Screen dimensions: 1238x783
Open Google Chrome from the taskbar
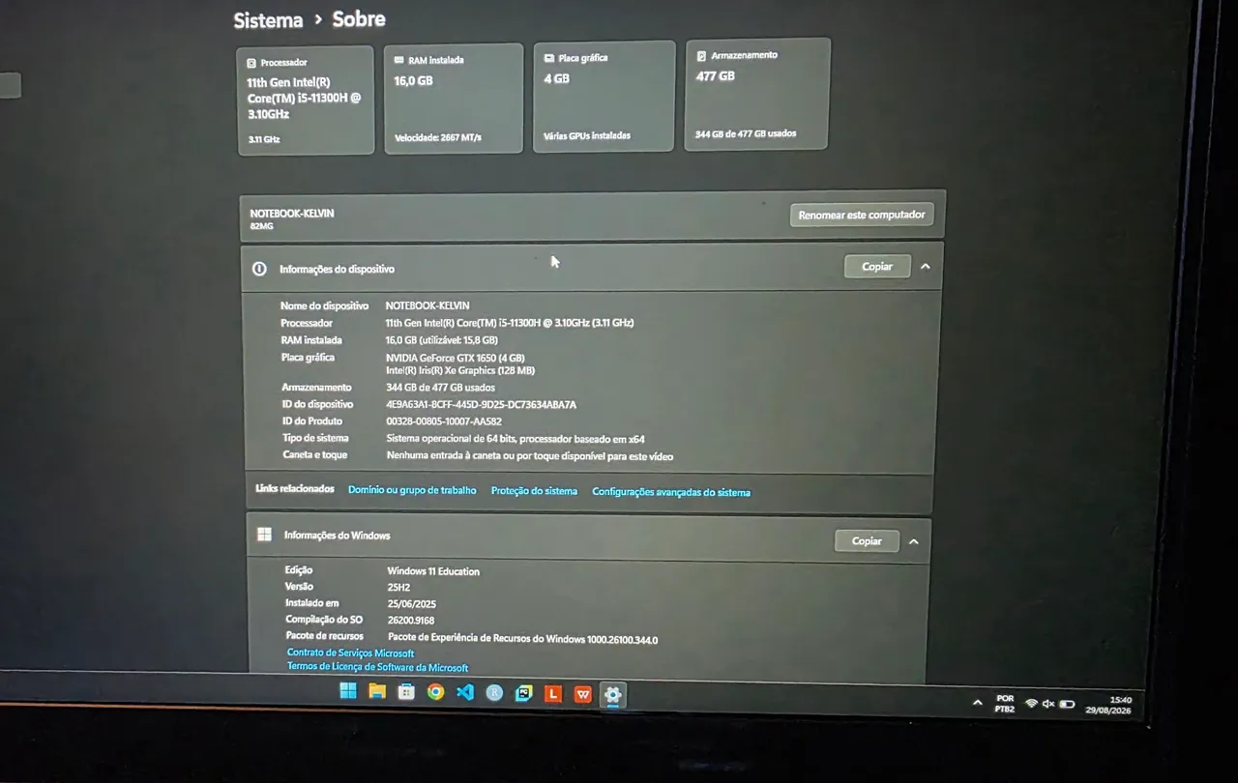point(435,692)
